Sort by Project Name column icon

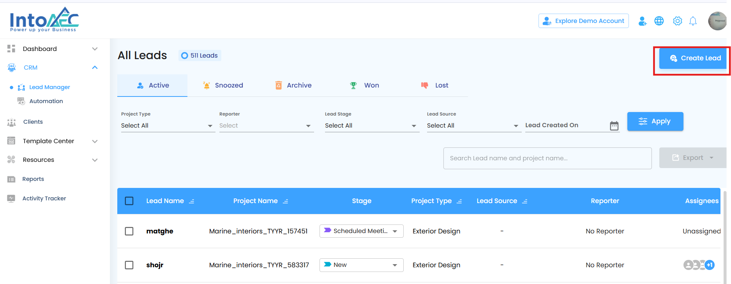(x=285, y=201)
